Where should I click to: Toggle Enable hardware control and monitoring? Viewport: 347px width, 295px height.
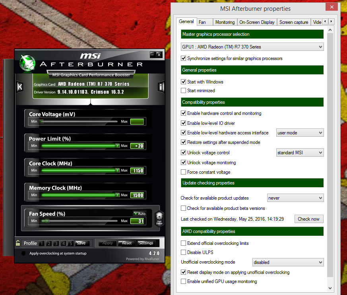[x=183, y=113]
